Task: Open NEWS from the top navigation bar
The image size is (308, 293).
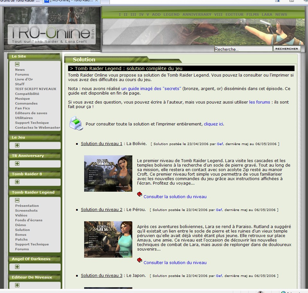Action: point(281,14)
